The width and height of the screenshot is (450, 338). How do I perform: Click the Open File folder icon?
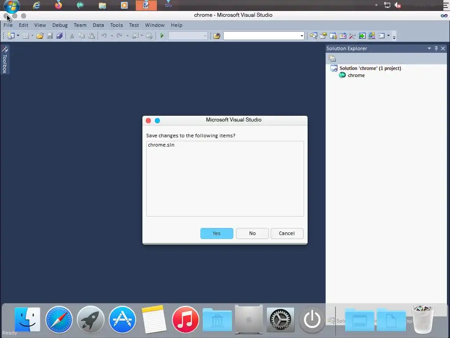(40, 36)
